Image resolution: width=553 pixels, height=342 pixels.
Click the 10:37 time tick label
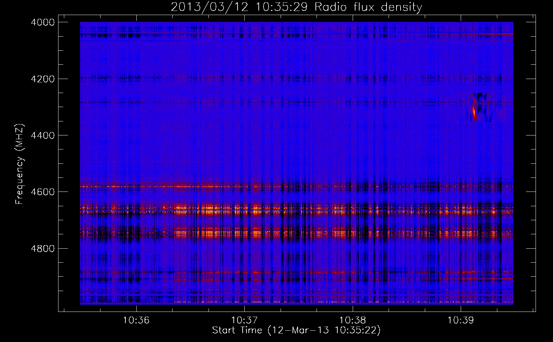click(x=244, y=320)
